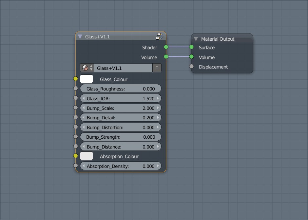
Task: Collapse the Material Output node header triangle
Action: pyautogui.click(x=196, y=39)
